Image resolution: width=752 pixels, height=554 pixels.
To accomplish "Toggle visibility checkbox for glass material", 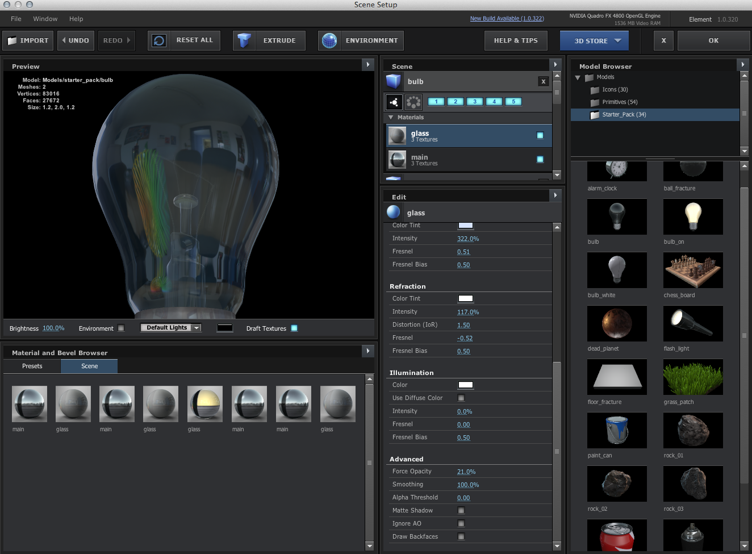I will (540, 135).
